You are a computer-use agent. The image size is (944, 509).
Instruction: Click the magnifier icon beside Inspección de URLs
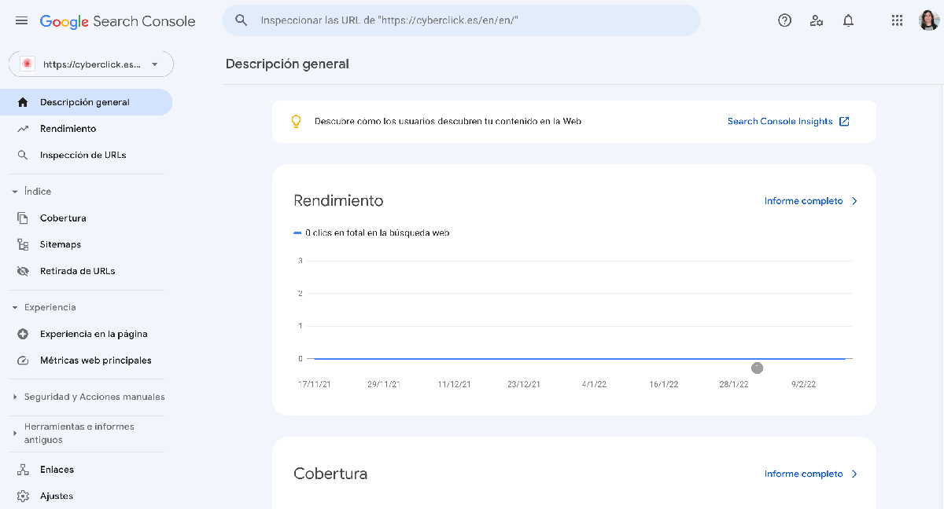(23, 156)
